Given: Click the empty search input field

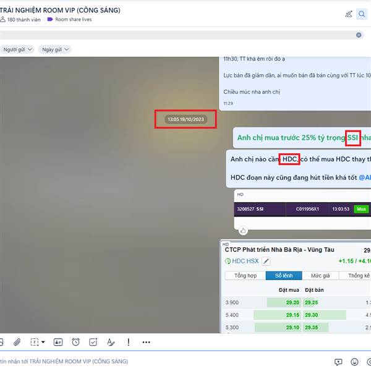Looking at the screenshot, I should click(x=177, y=35).
